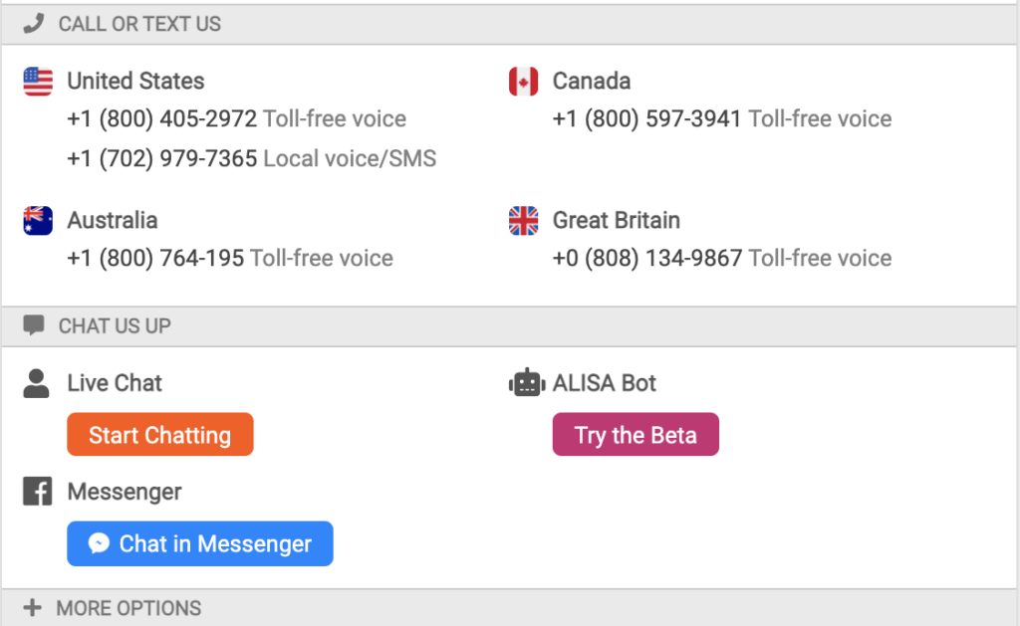Click the Great Britain flag icon
The height and width of the screenshot is (626, 1020).
523,220
